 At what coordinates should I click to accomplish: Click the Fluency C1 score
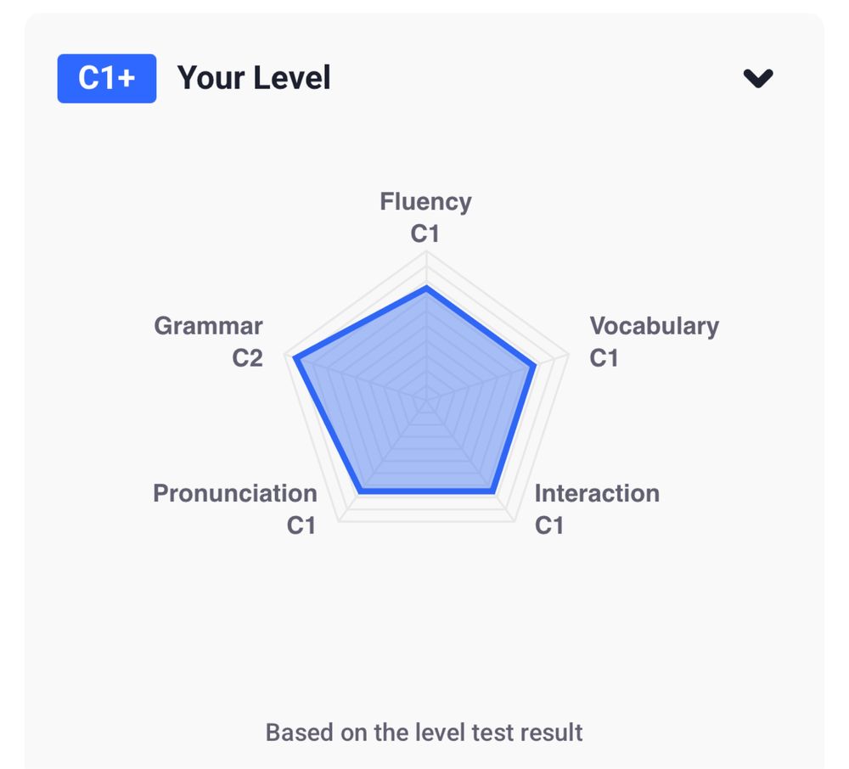425,233
